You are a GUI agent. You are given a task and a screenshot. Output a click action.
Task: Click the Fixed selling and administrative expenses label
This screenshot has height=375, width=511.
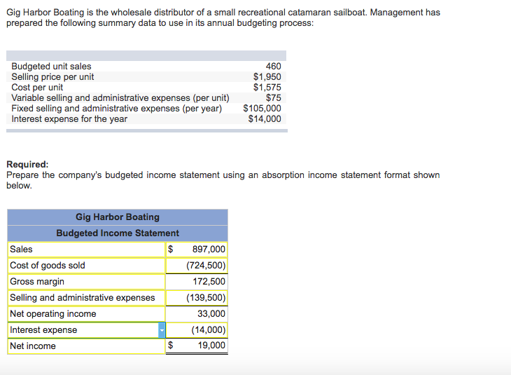(117, 109)
